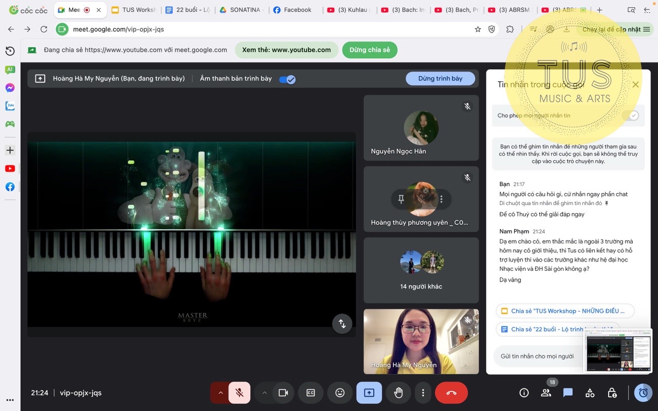Toggle the chat panel
This screenshot has width=658, height=411.
tap(568, 393)
